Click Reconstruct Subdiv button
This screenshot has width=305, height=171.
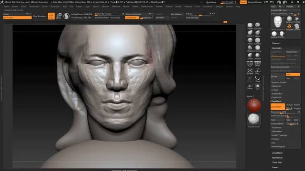tap(285, 67)
